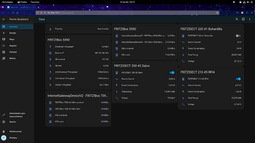This screenshot has height=143, width=255.
Task: Open the Medios panel in sidebar
Action: pyautogui.click(x=17, y=58)
